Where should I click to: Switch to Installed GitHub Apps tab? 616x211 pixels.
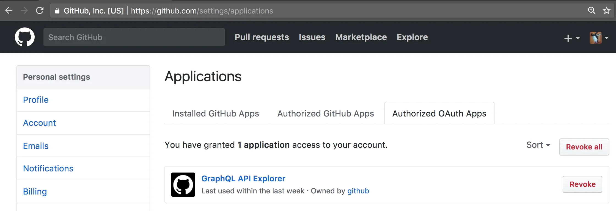pos(216,113)
